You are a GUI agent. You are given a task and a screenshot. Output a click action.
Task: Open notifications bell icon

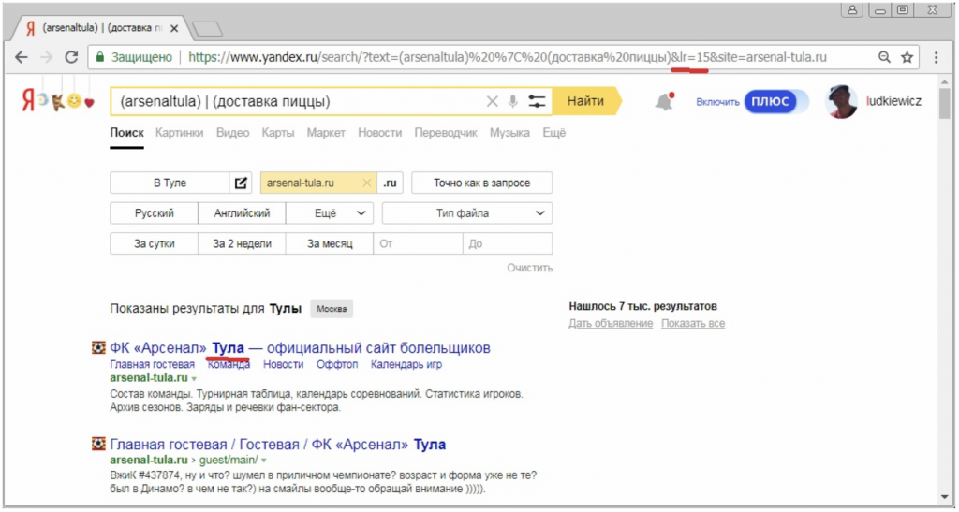click(664, 102)
